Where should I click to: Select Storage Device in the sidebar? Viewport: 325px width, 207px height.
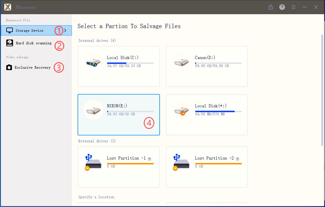36,30
